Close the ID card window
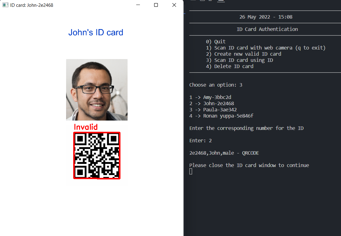The image size is (341, 236). [x=174, y=5]
